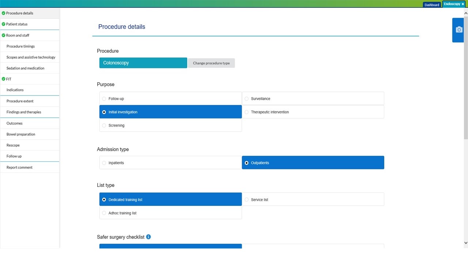The height and width of the screenshot is (255, 468).
Task: Click the blue camera capture icon
Action: [x=459, y=30]
